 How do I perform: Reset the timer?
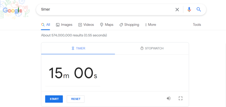point(75,99)
